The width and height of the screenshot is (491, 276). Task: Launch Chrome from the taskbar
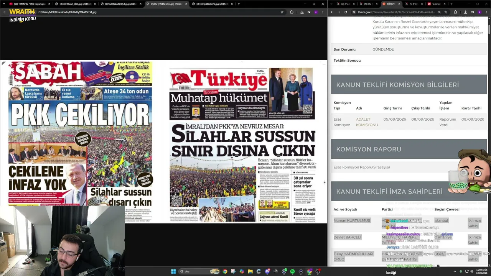[x=225, y=271]
